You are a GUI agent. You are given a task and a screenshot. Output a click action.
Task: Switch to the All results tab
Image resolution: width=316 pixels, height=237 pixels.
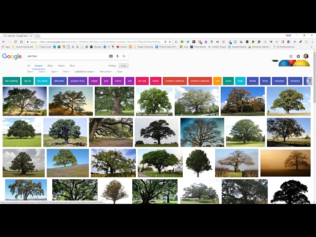[29, 66]
